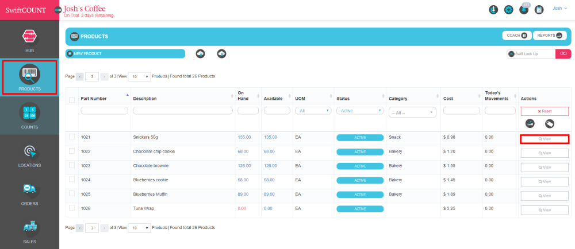The width and height of the screenshot is (575, 249).
Task: View the Snickers 50g product
Action: tap(545, 139)
